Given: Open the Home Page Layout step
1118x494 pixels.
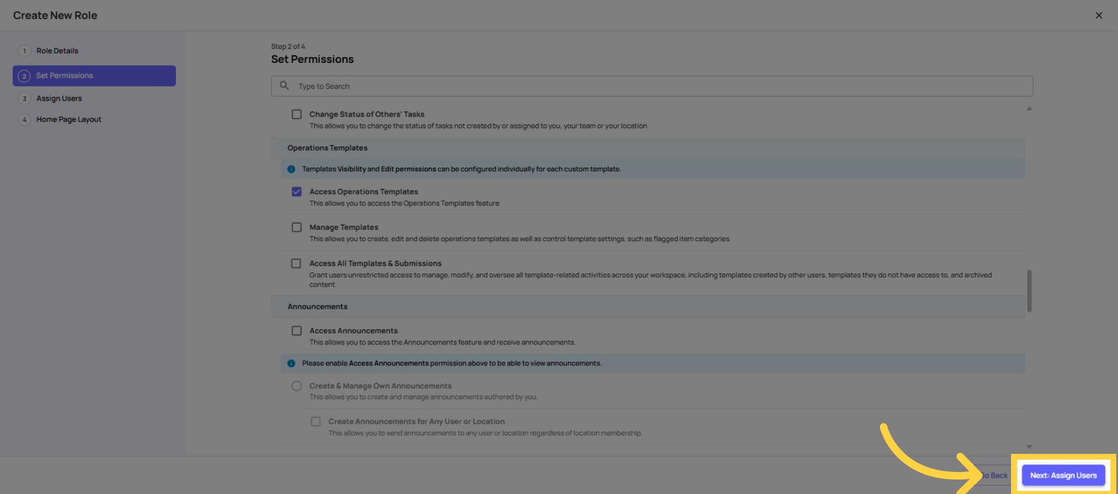Looking at the screenshot, I should pyautogui.click(x=69, y=120).
